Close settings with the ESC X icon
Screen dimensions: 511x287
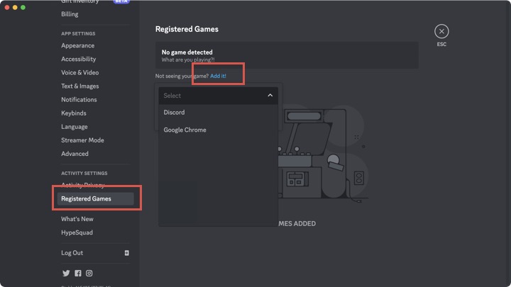coord(441,31)
